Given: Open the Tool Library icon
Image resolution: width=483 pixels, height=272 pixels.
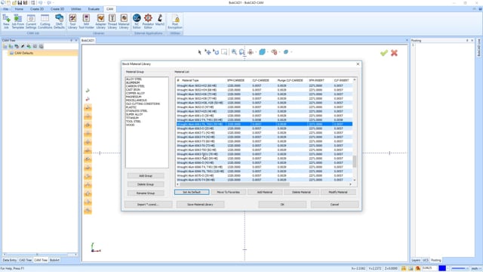Looking at the screenshot, I should 72,21.
